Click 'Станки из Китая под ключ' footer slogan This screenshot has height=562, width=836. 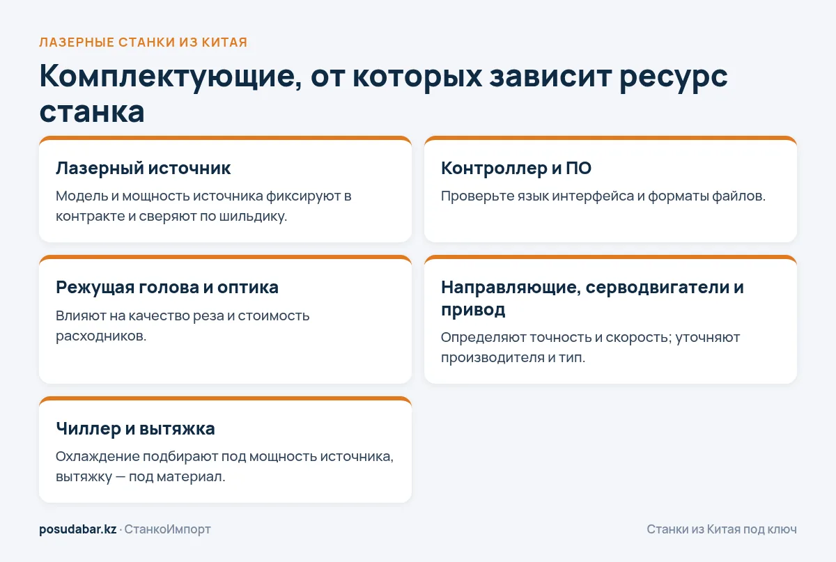[x=722, y=529]
